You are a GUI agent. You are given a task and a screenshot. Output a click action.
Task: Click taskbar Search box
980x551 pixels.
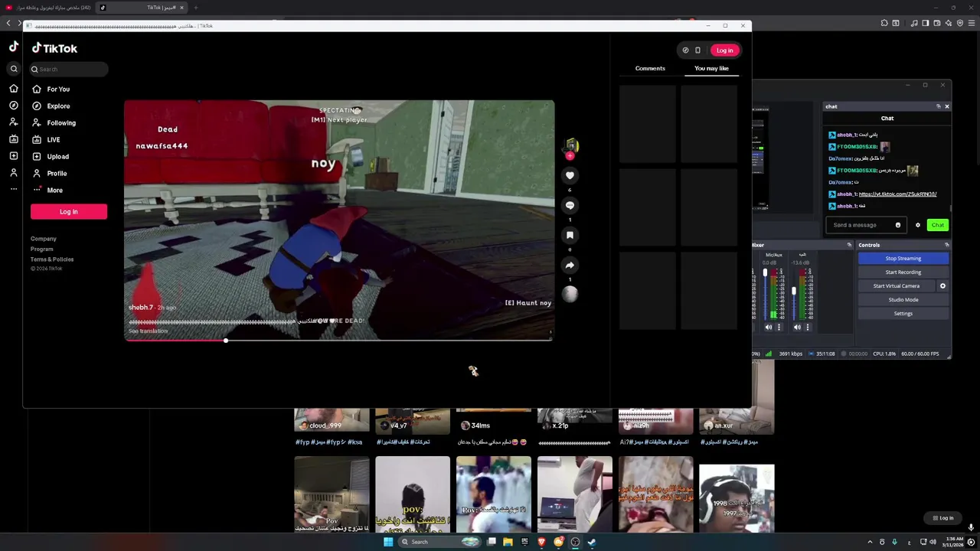click(x=441, y=542)
